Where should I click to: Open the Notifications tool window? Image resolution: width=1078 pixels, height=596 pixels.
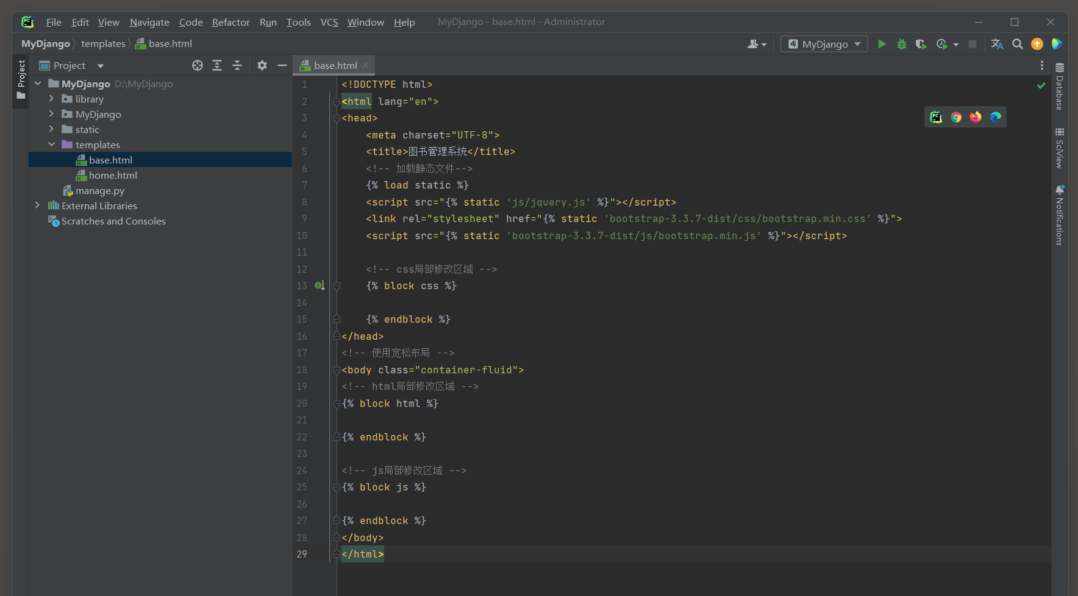(1060, 215)
